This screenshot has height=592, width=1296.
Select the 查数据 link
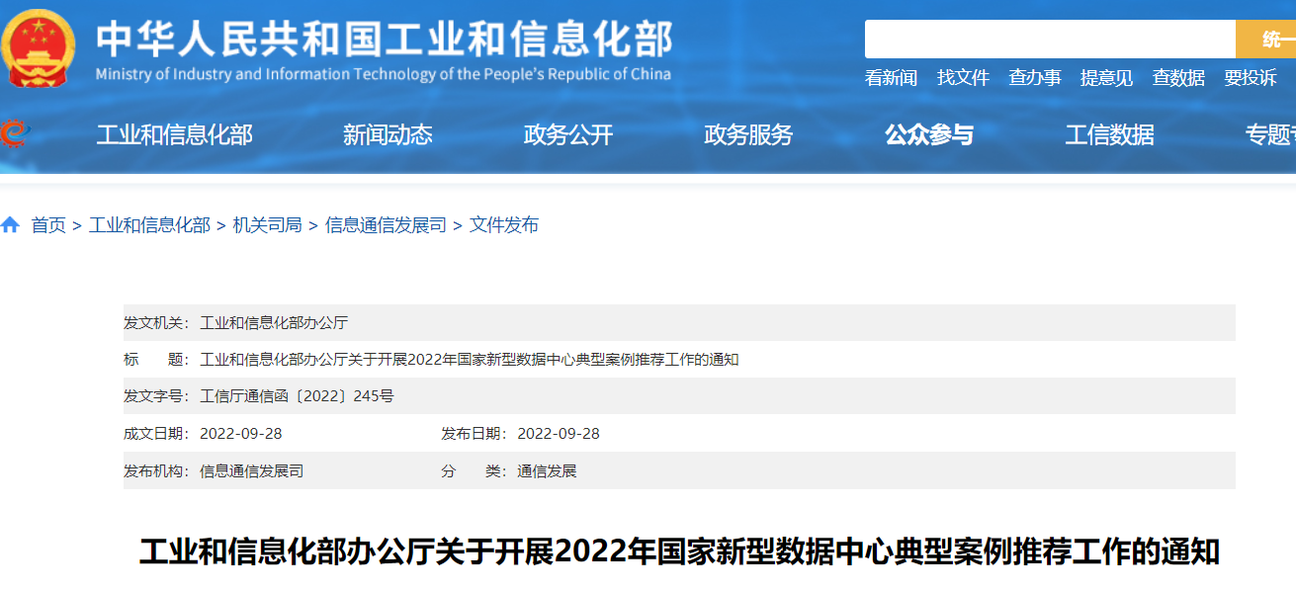[1178, 78]
